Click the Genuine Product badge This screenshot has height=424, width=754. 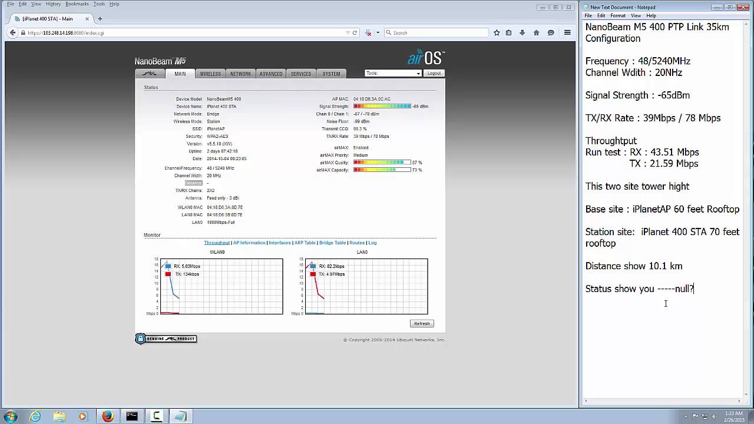pos(166,339)
